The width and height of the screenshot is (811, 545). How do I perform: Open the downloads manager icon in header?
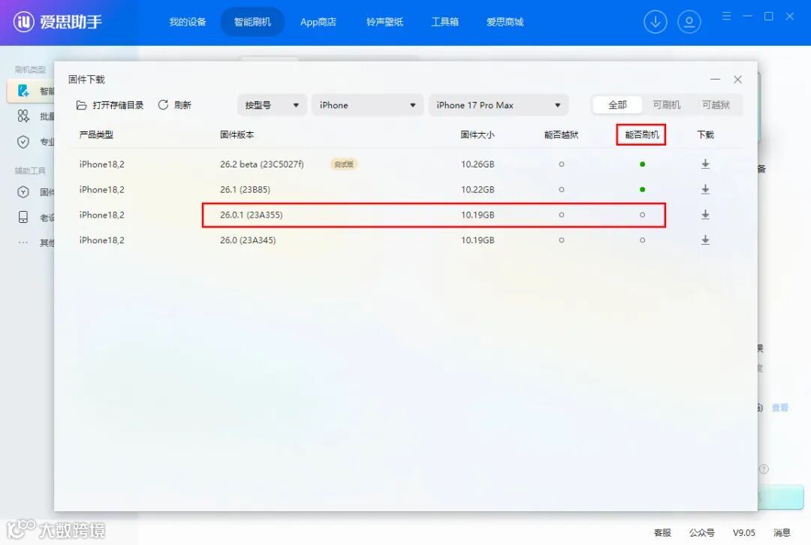point(656,23)
